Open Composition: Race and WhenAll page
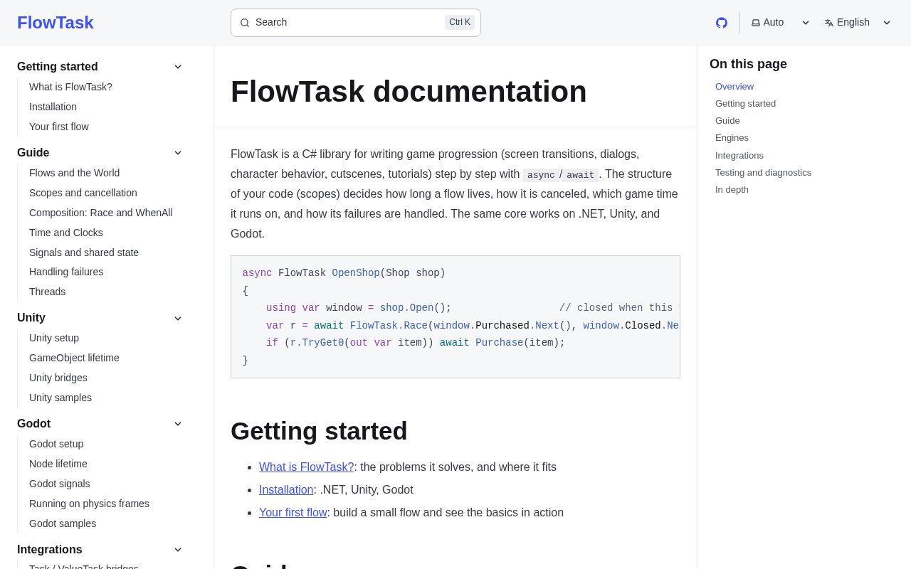This screenshot has width=911, height=569. pos(101,213)
